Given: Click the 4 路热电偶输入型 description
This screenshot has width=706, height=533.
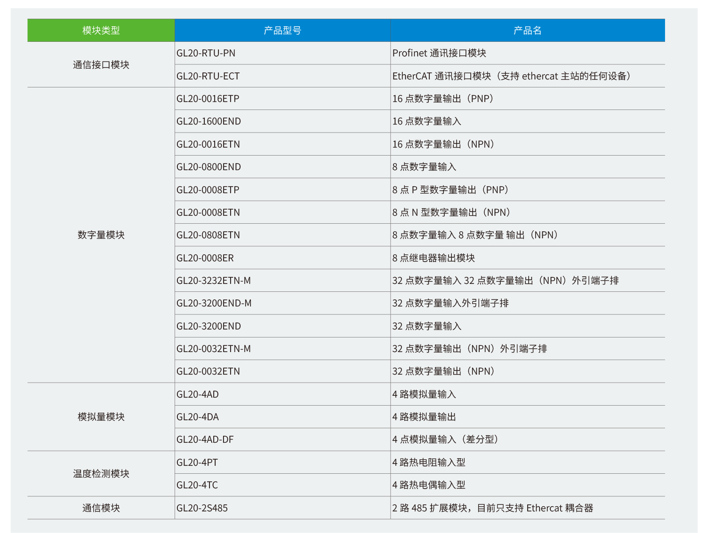Looking at the screenshot, I should [429, 485].
